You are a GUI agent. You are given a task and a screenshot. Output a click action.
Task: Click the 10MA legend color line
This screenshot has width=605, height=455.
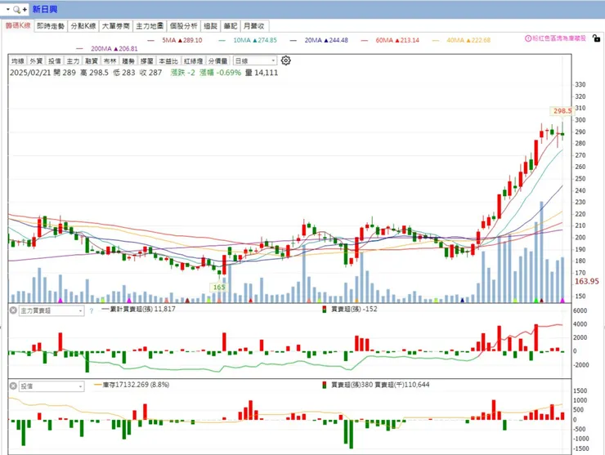(222, 41)
